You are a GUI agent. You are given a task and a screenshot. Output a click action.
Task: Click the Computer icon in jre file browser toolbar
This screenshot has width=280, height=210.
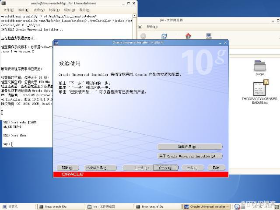(x=209, y=36)
